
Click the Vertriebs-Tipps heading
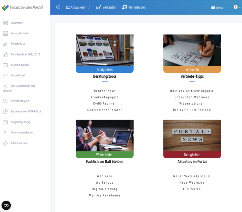tap(192, 76)
